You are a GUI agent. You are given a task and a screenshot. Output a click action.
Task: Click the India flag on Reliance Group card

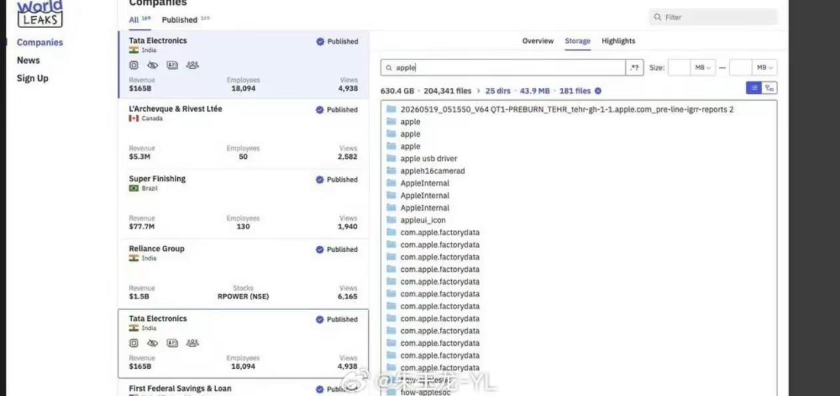(x=133, y=259)
